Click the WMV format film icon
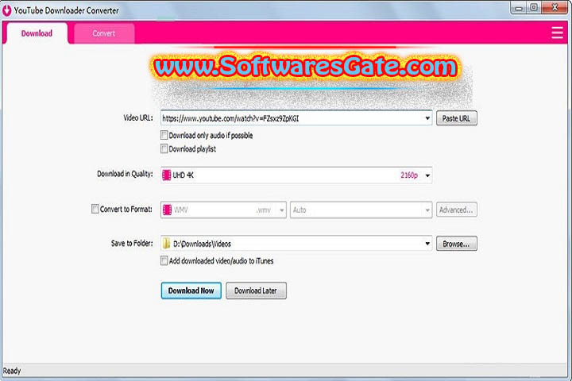Viewport: 572px width, 381px height. pyautogui.click(x=167, y=210)
